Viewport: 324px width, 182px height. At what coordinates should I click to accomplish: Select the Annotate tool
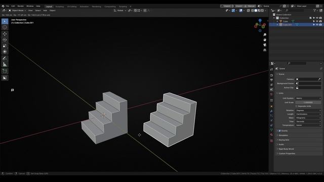(x=5, y=59)
